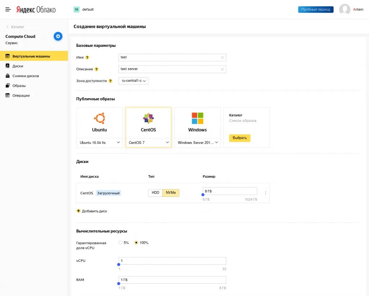Expand the Ubuntu 16.04 lts version dropdown
Screen dimensions: 369x296
(x=99, y=143)
